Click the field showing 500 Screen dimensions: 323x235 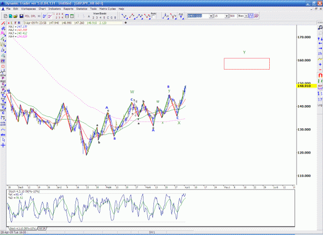coord(233,16)
